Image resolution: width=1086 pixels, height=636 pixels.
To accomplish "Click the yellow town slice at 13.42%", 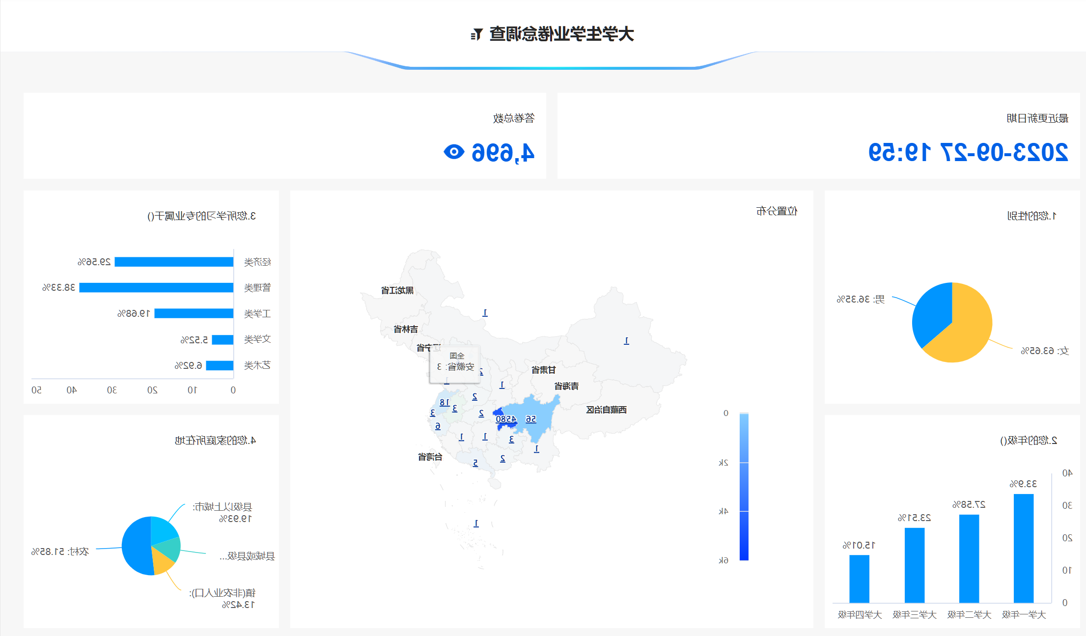I will pos(161,563).
